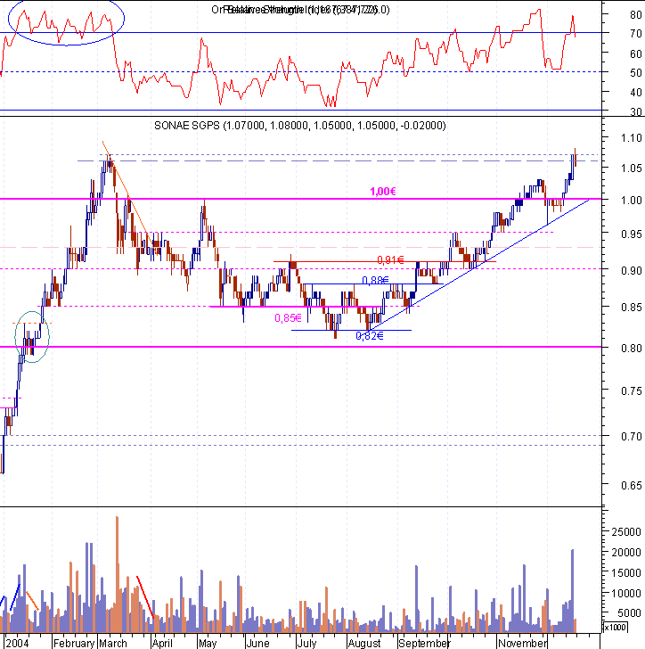
Task: Click the 20000 volume axis value
Action: 626,552
